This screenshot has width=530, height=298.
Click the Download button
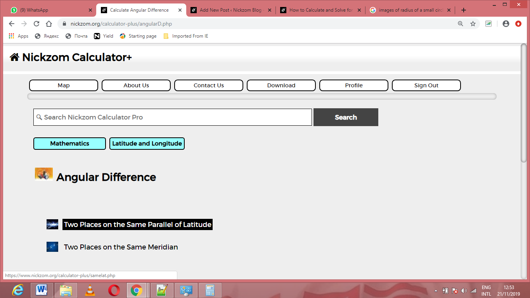pos(281,85)
